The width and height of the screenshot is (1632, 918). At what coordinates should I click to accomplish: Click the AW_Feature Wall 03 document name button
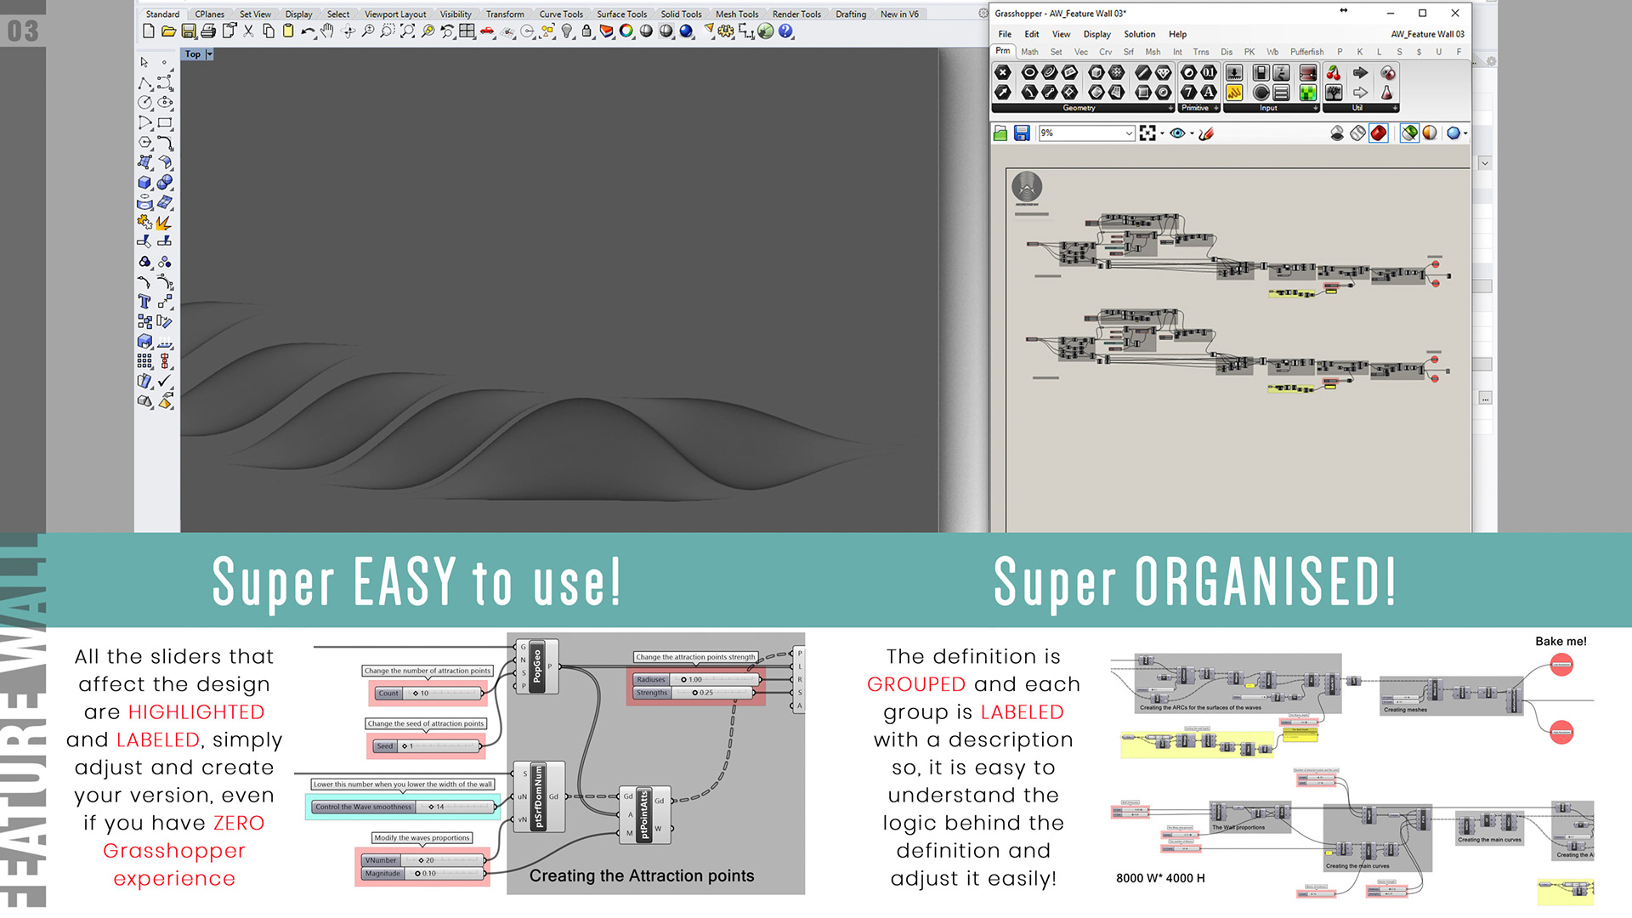[1427, 34]
